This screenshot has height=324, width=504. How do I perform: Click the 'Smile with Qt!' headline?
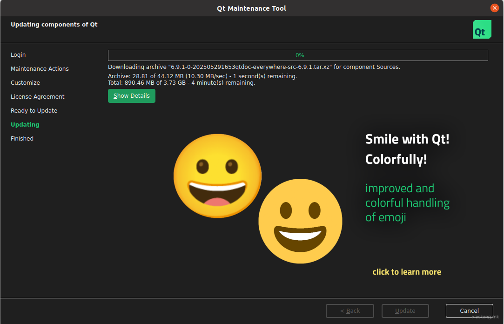(x=407, y=139)
